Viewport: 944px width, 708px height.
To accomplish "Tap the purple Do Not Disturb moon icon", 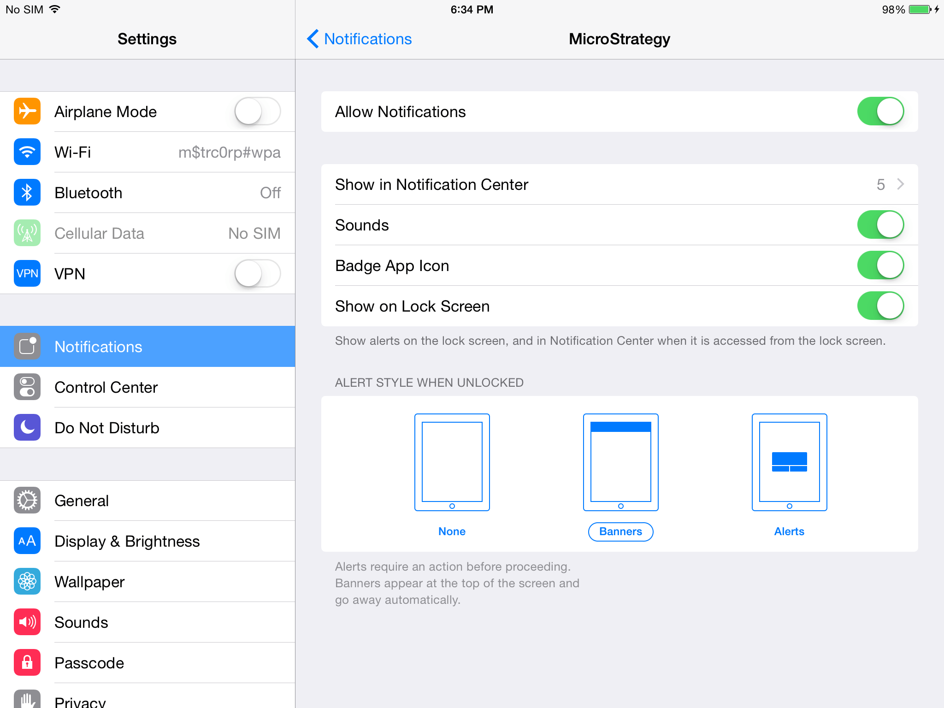I will click(x=27, y=428).
